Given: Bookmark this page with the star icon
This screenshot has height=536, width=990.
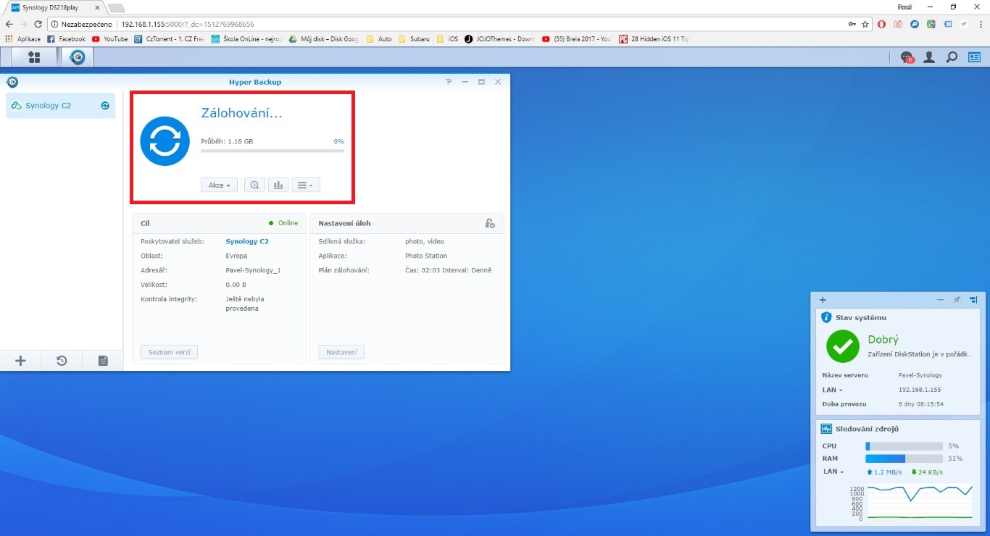Looking at the screenshot, I should [865, 24].
